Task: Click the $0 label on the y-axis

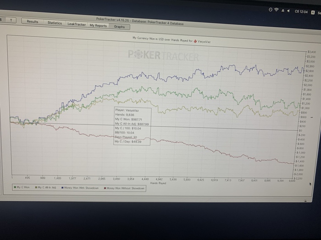Action: pyautogui.click(x=300, y=130)
